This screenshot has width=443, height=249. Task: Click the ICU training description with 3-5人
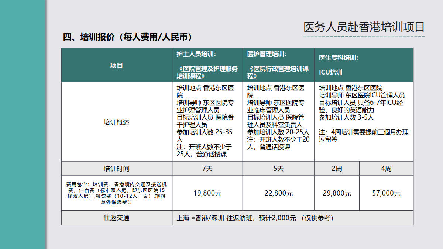pos(364,122)
